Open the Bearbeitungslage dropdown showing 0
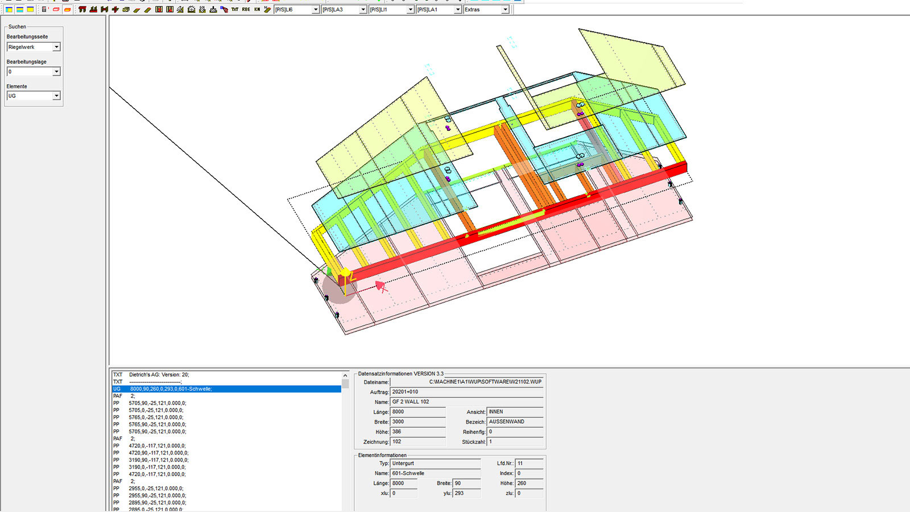Screen dimensions: 910x512 (56, 72)
